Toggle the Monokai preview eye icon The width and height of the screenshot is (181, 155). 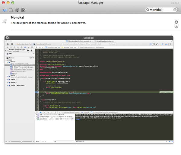(176, 27)
